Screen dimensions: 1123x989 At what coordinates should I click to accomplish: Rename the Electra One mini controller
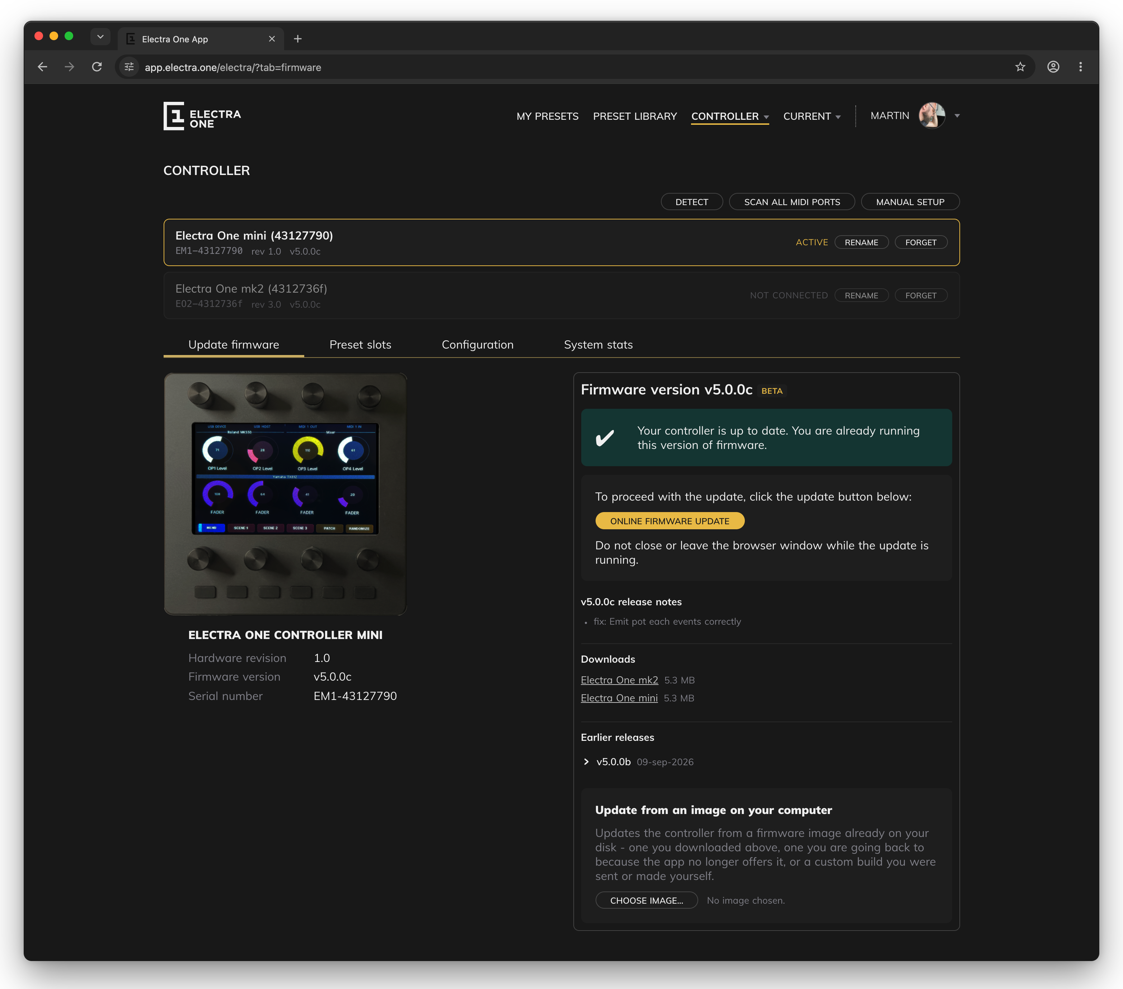point(861,242)
